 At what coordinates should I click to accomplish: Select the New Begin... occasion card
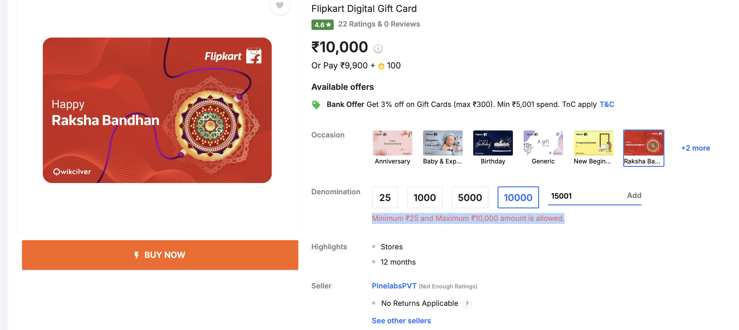coord(593,148)
